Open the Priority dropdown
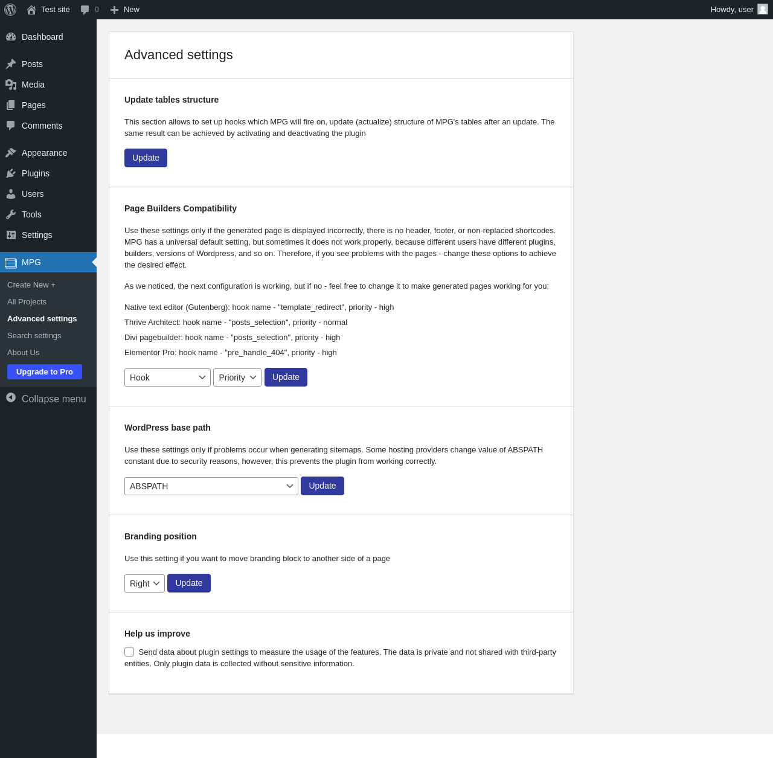Viewport: 773px width, 758px height. pos(237,377)
